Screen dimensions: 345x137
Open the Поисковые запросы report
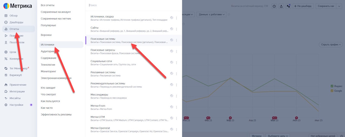103,50
